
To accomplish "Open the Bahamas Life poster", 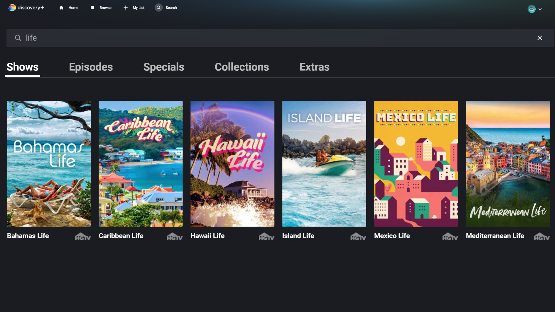I will tap(49, 164).
